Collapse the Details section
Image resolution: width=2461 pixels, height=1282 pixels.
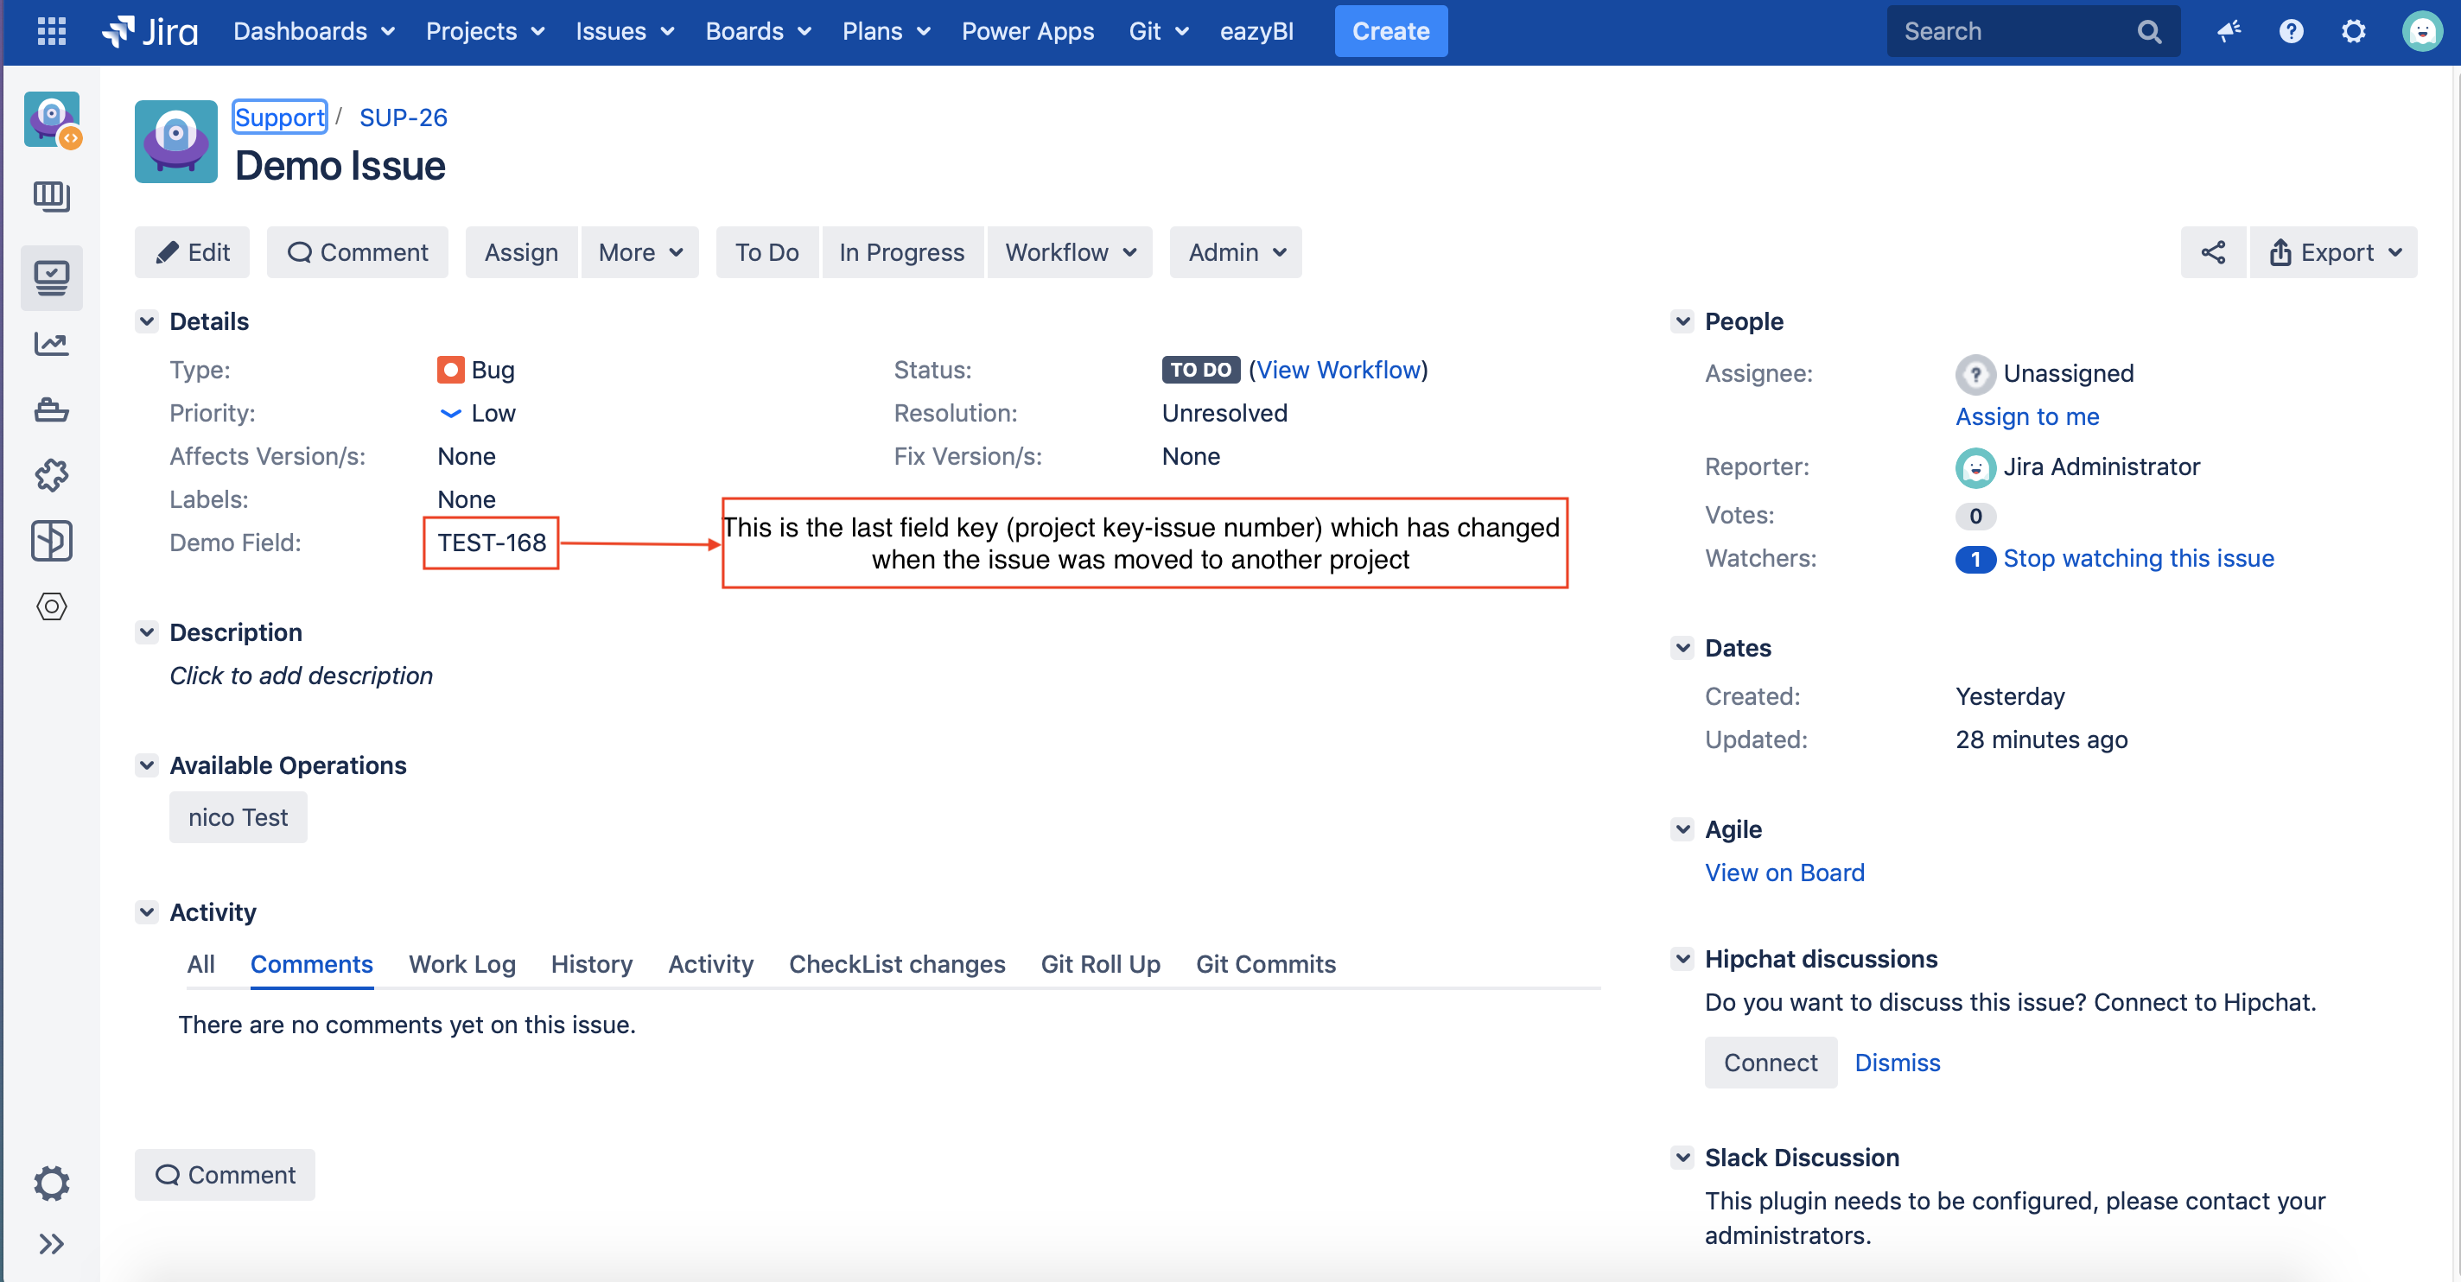pyautogui.click(x=147, y=321)
